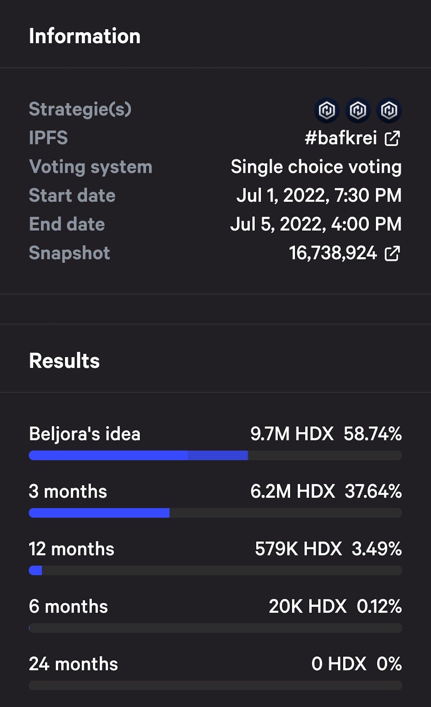This screenshot has height=707, width=431.
Task: Click the 3 months result progress bar
Action: [x=215, y=513]
